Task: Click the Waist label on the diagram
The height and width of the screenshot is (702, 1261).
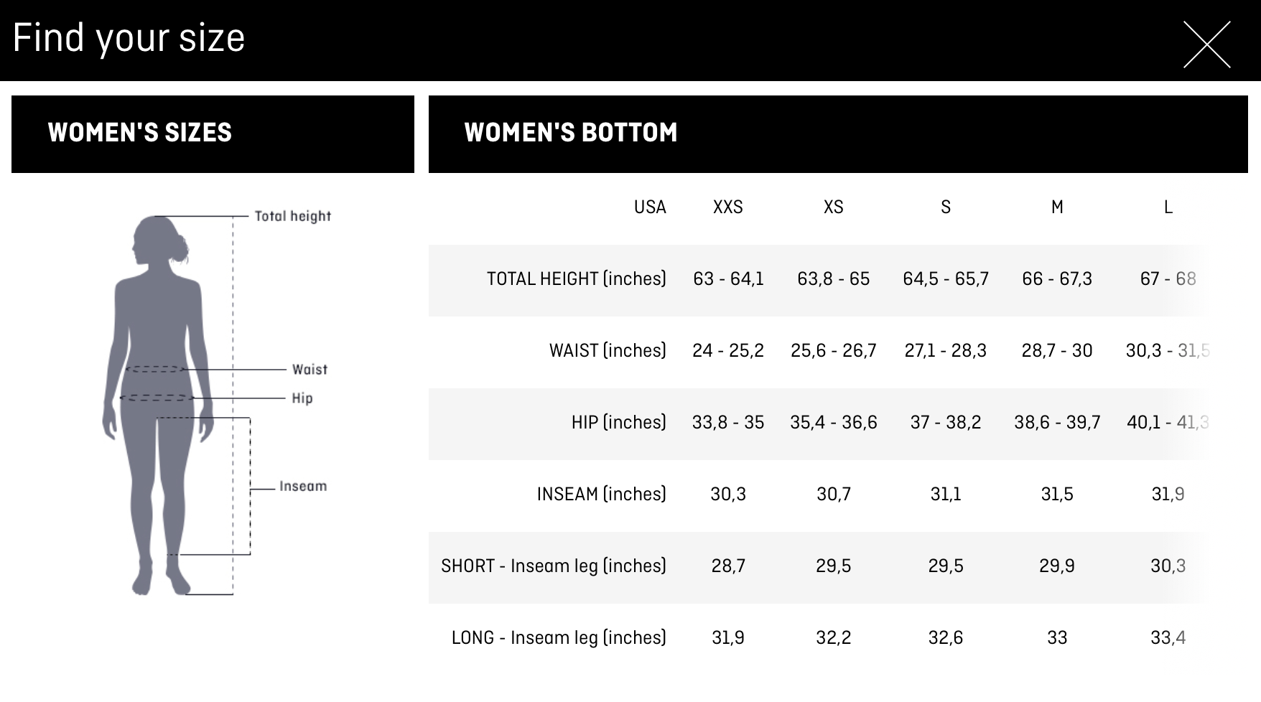Action: coord(310,370)
